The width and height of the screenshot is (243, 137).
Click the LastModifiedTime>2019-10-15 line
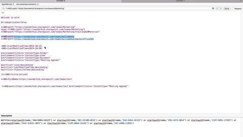click(22, 46)
